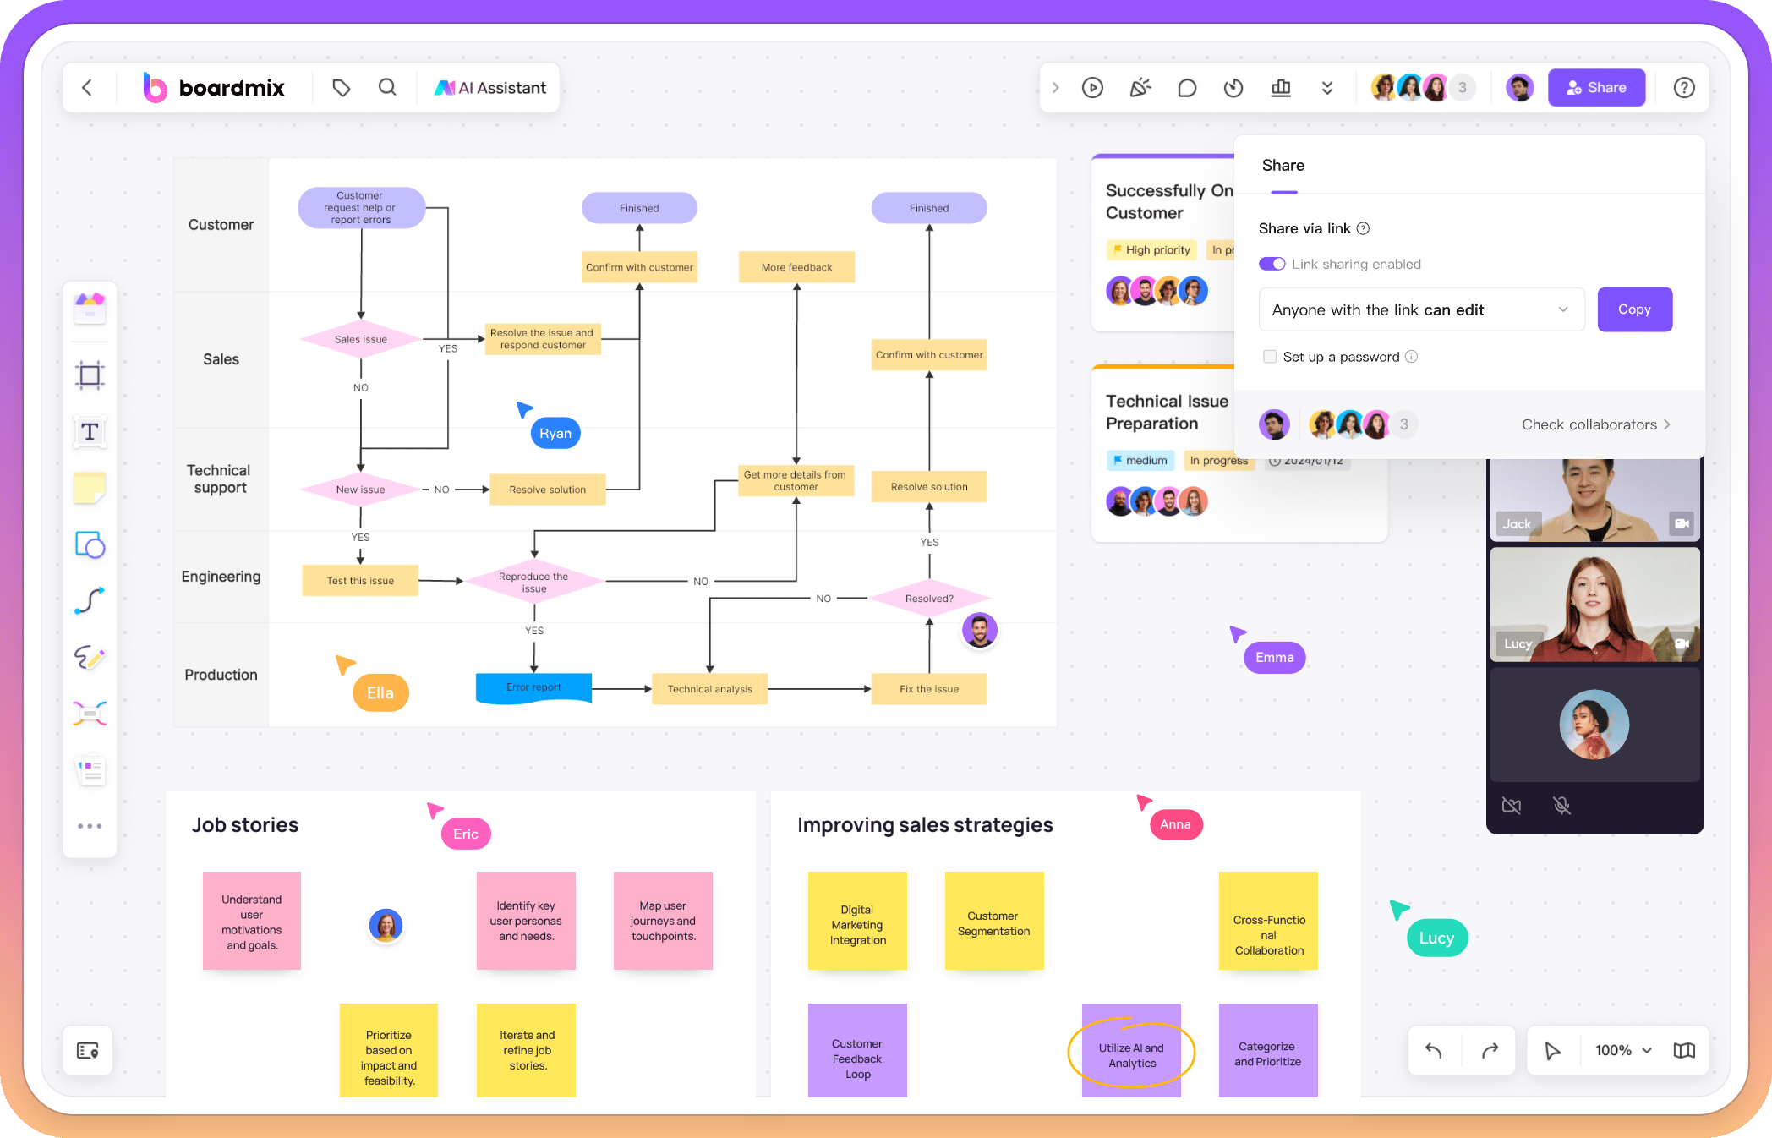Click the Share menu tab
The height and width of the screenshot is (1138, 1772).
(x=1283, y=166)
